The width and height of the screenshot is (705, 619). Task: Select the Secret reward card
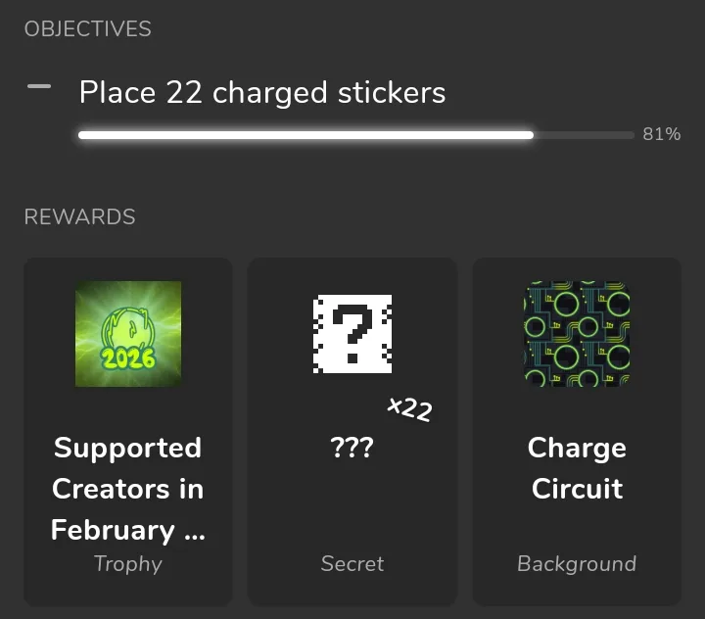(352, 500)
